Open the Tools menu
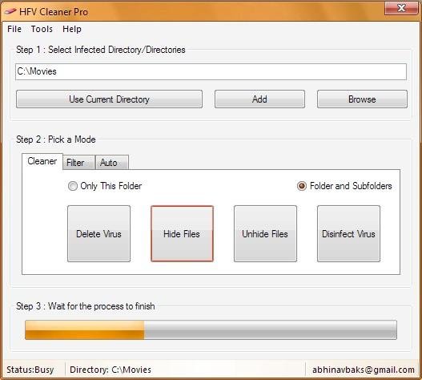 [42, 29]
